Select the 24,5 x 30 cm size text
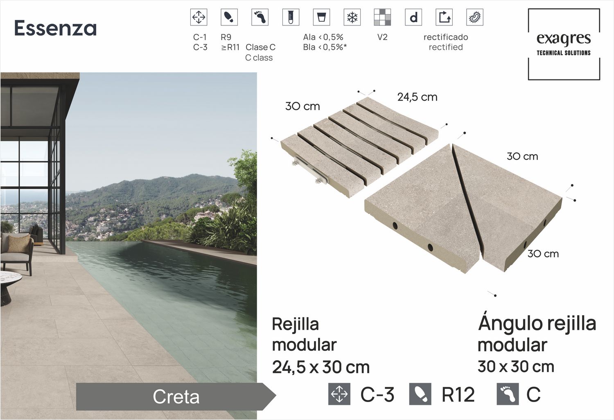This screenshot has width=614, height=420. (321, 367)
